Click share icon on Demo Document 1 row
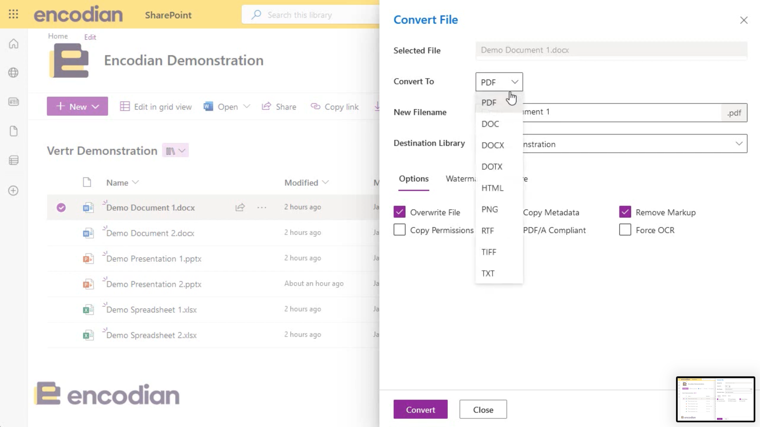Image resolution: width=760 pixels, height=427 pixels. (240, 208)
